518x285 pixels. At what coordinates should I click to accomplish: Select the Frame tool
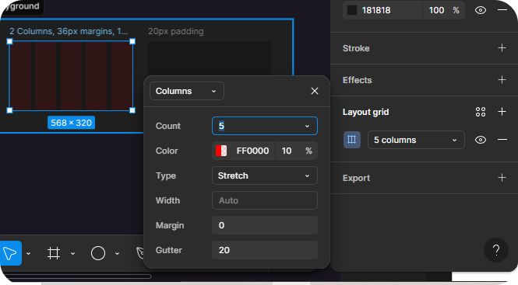[x=54, y=253]
